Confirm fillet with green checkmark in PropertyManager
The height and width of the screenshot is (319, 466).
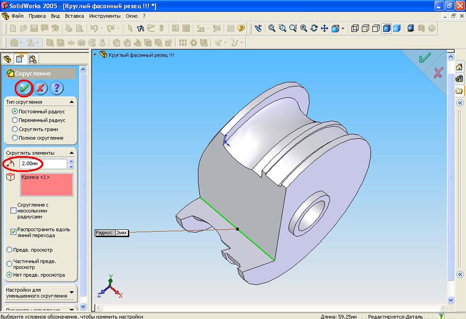point(24,88)
